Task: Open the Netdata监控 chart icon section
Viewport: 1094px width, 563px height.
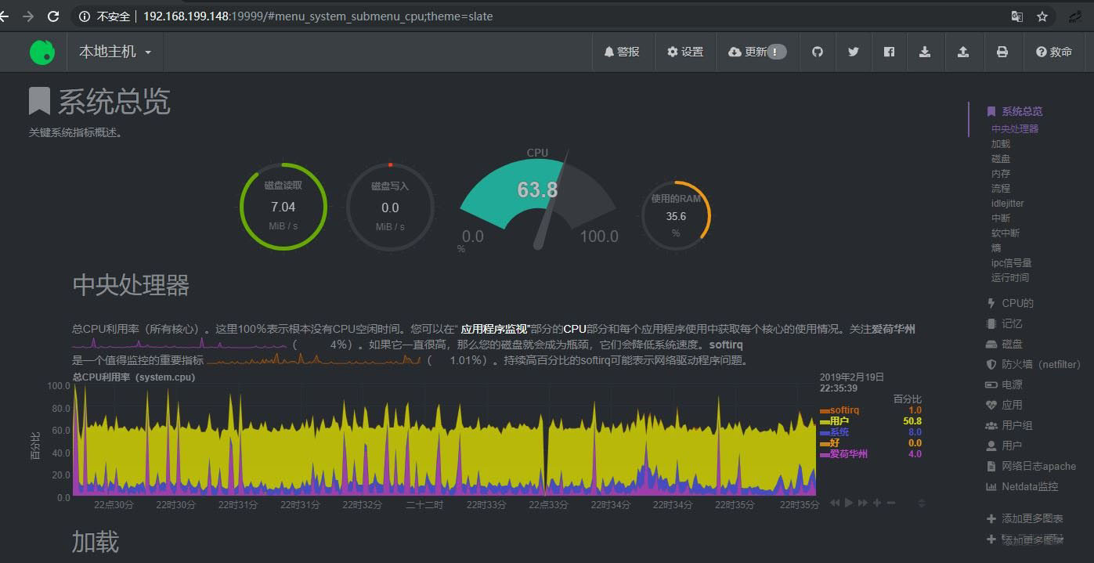Action: pos(991,486)
